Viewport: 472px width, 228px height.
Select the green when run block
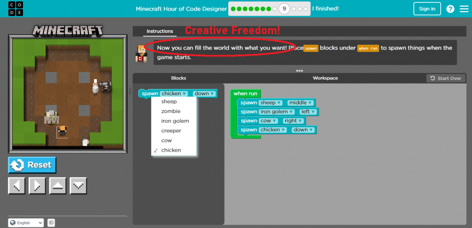[x=245, y=94]
